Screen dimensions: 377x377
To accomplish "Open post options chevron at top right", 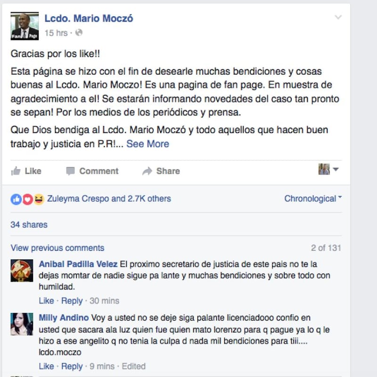I will (338, 17).
